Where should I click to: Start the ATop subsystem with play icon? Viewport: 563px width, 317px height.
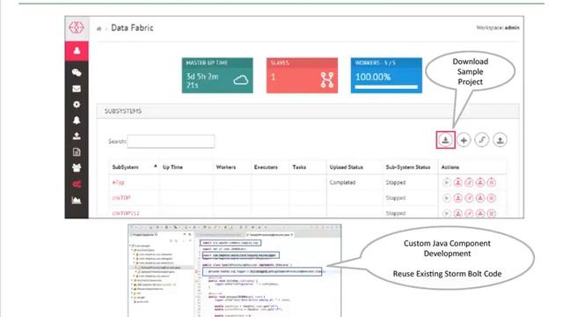pyautogui.click(x=446, y=182)
